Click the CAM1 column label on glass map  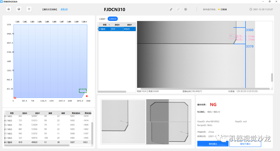coord(18,22)
